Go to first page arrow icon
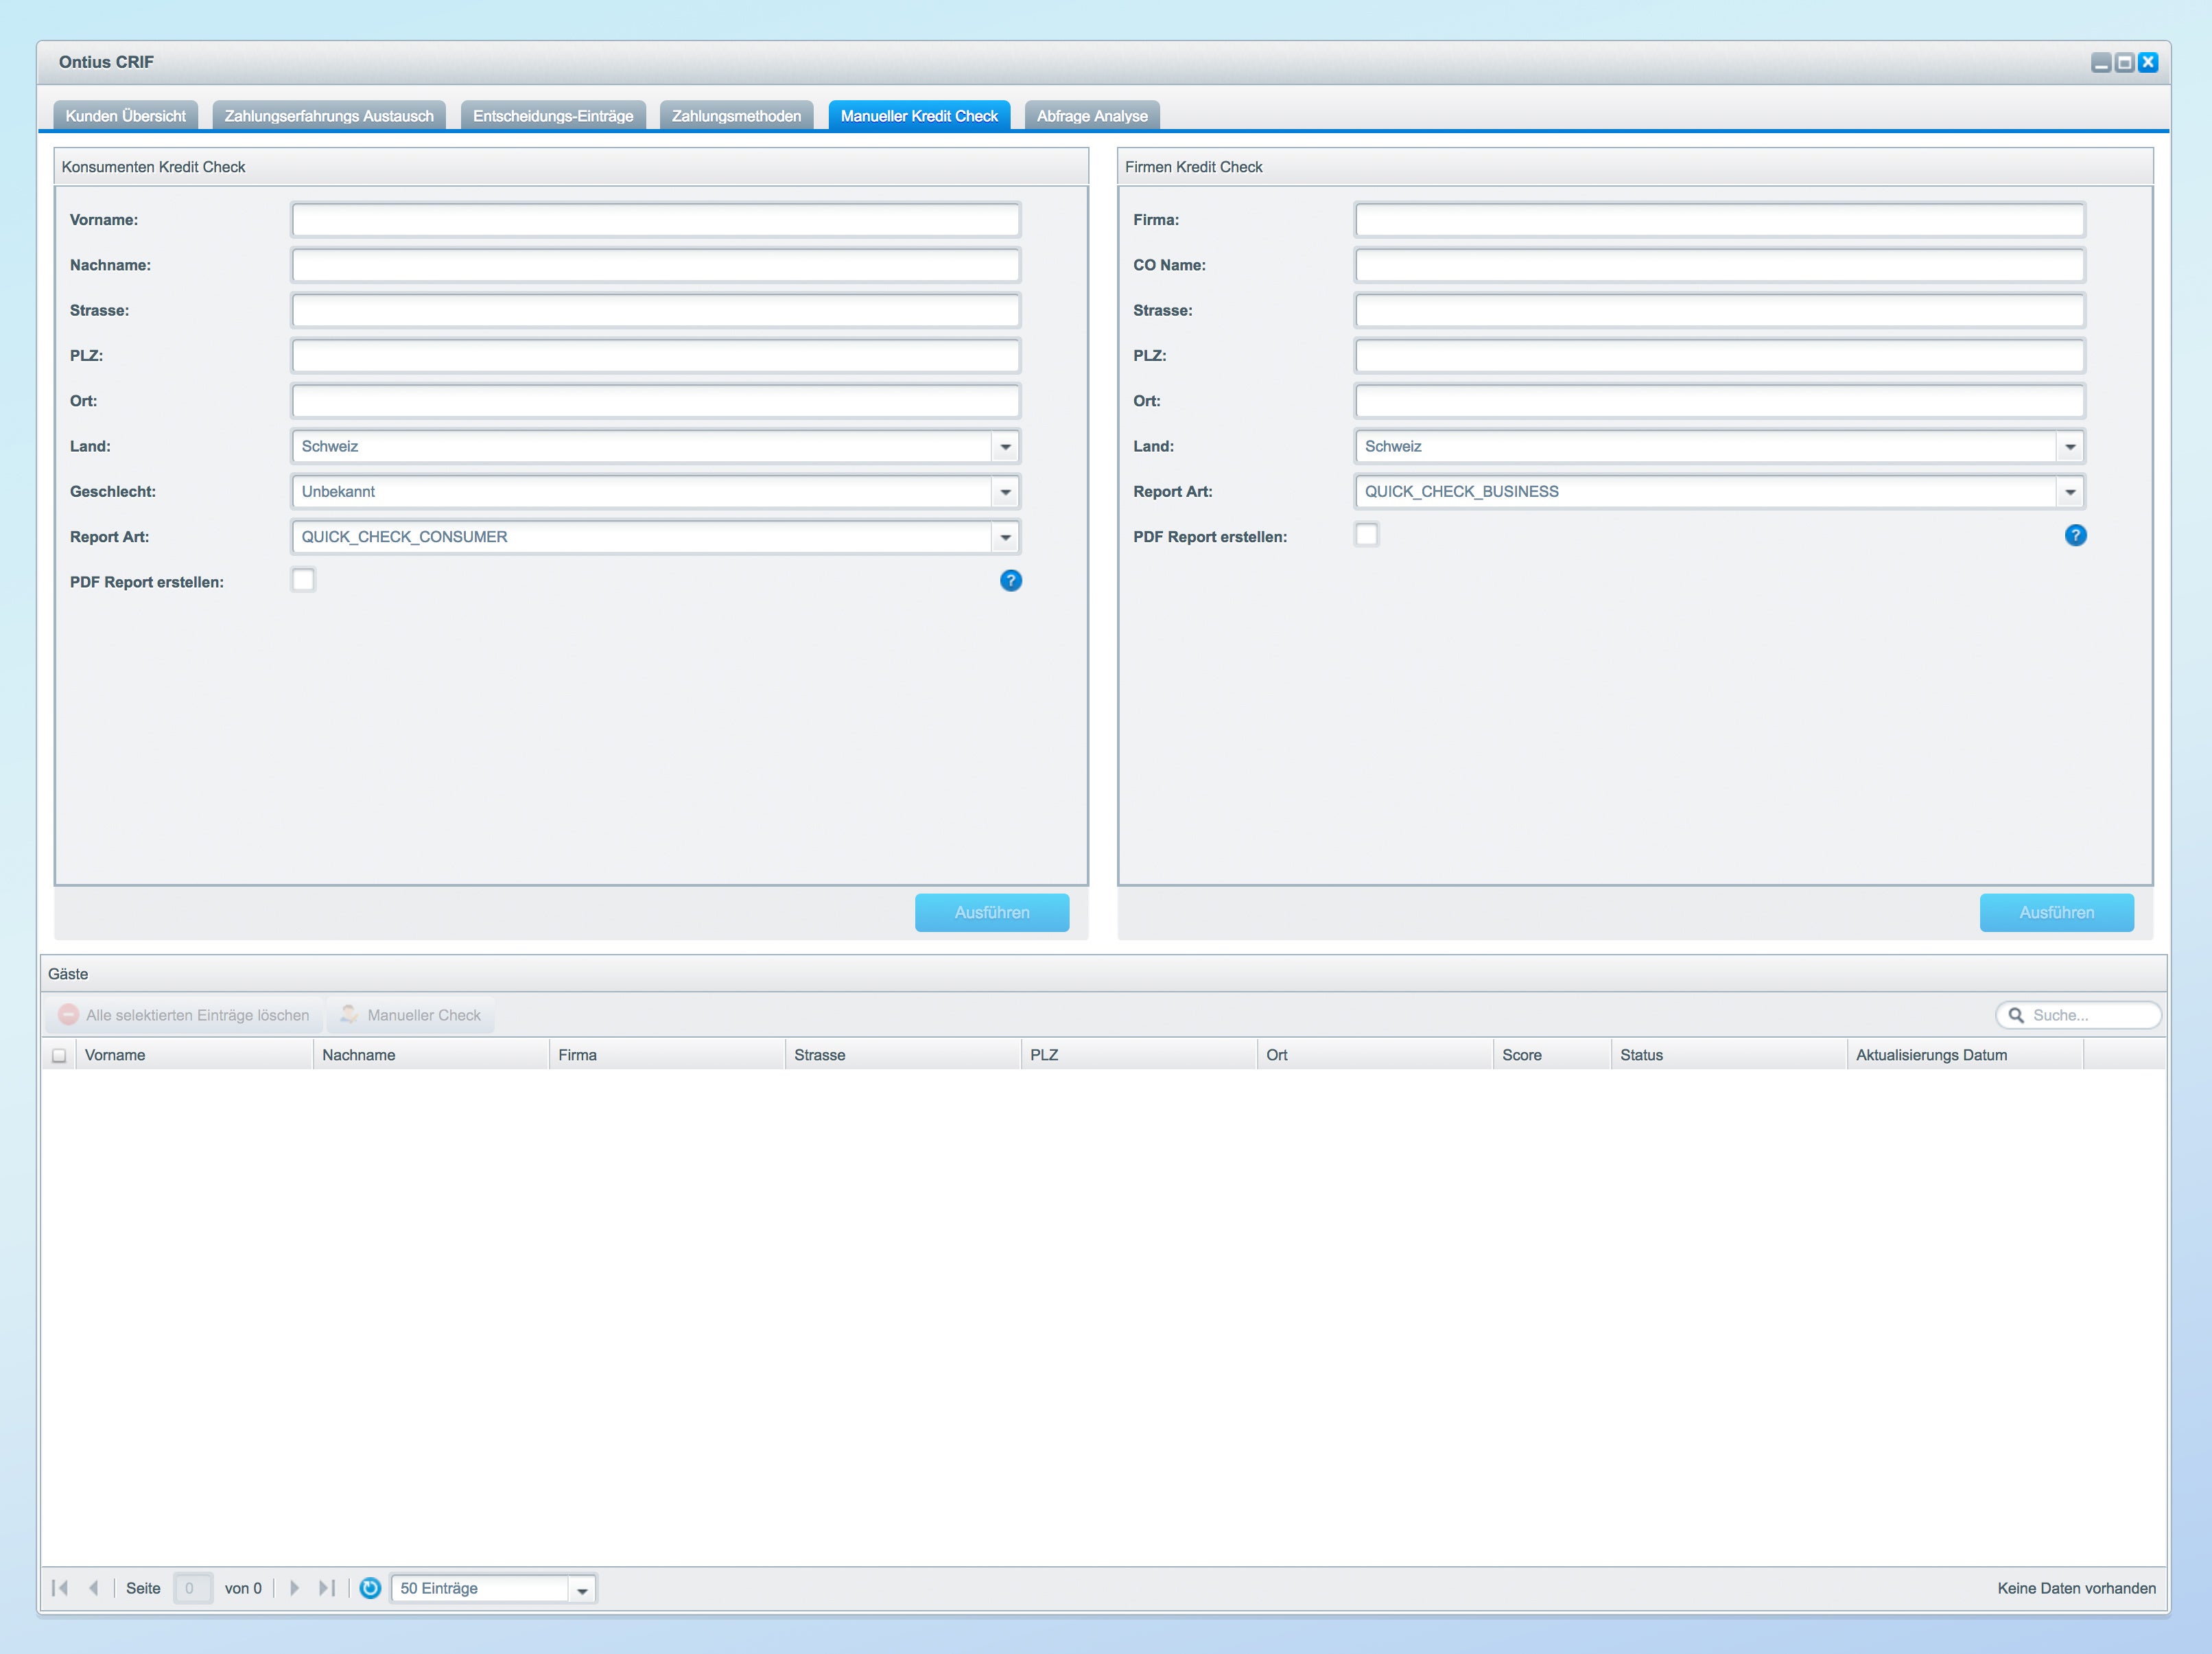The height and width of the screenshot is (1654, 2212). (x=60, y=1588)
